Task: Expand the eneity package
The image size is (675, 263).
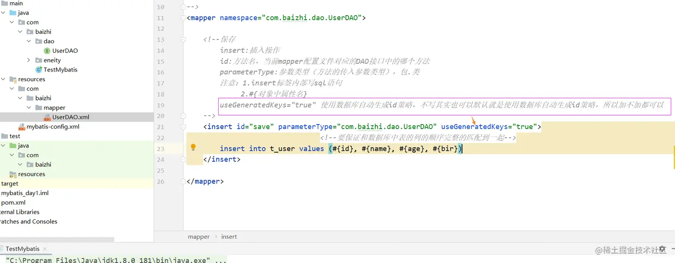Action: (29, 60)
